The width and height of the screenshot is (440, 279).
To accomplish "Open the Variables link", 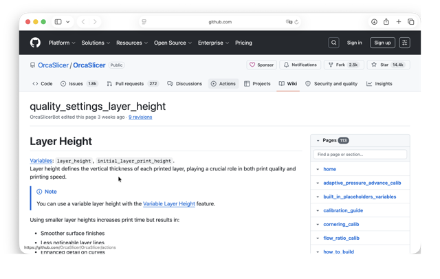I will [x=41, y=161].
